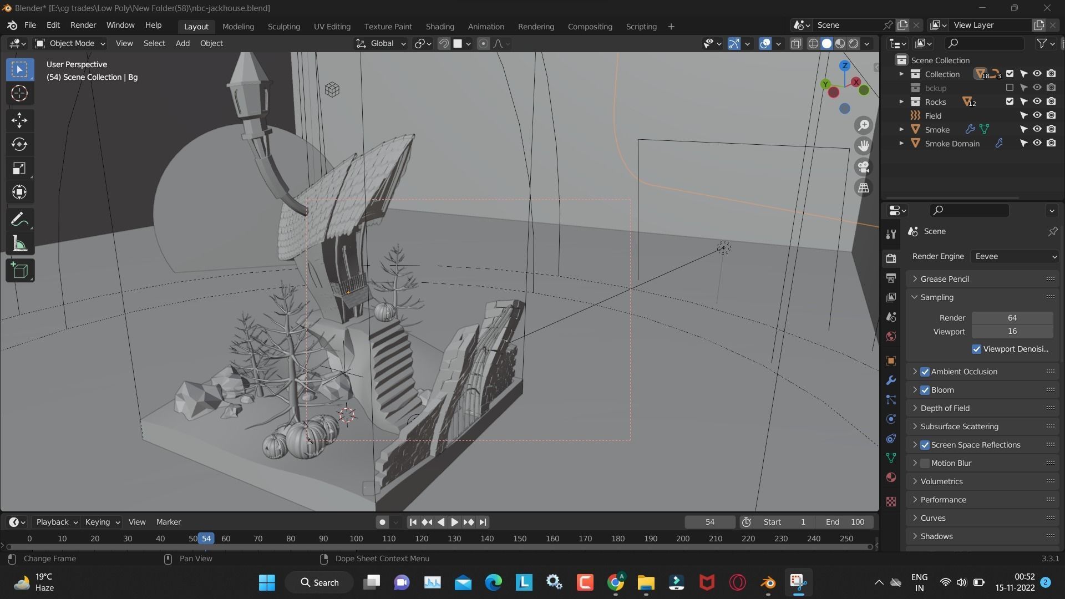This screenshot has height=599, width=1065.
Task: Select the Cursor tool
Action: click(x=19, y=93)
